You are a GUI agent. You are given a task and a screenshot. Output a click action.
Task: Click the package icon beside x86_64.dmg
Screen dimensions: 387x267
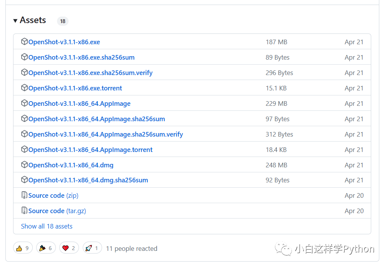(24, 164)
